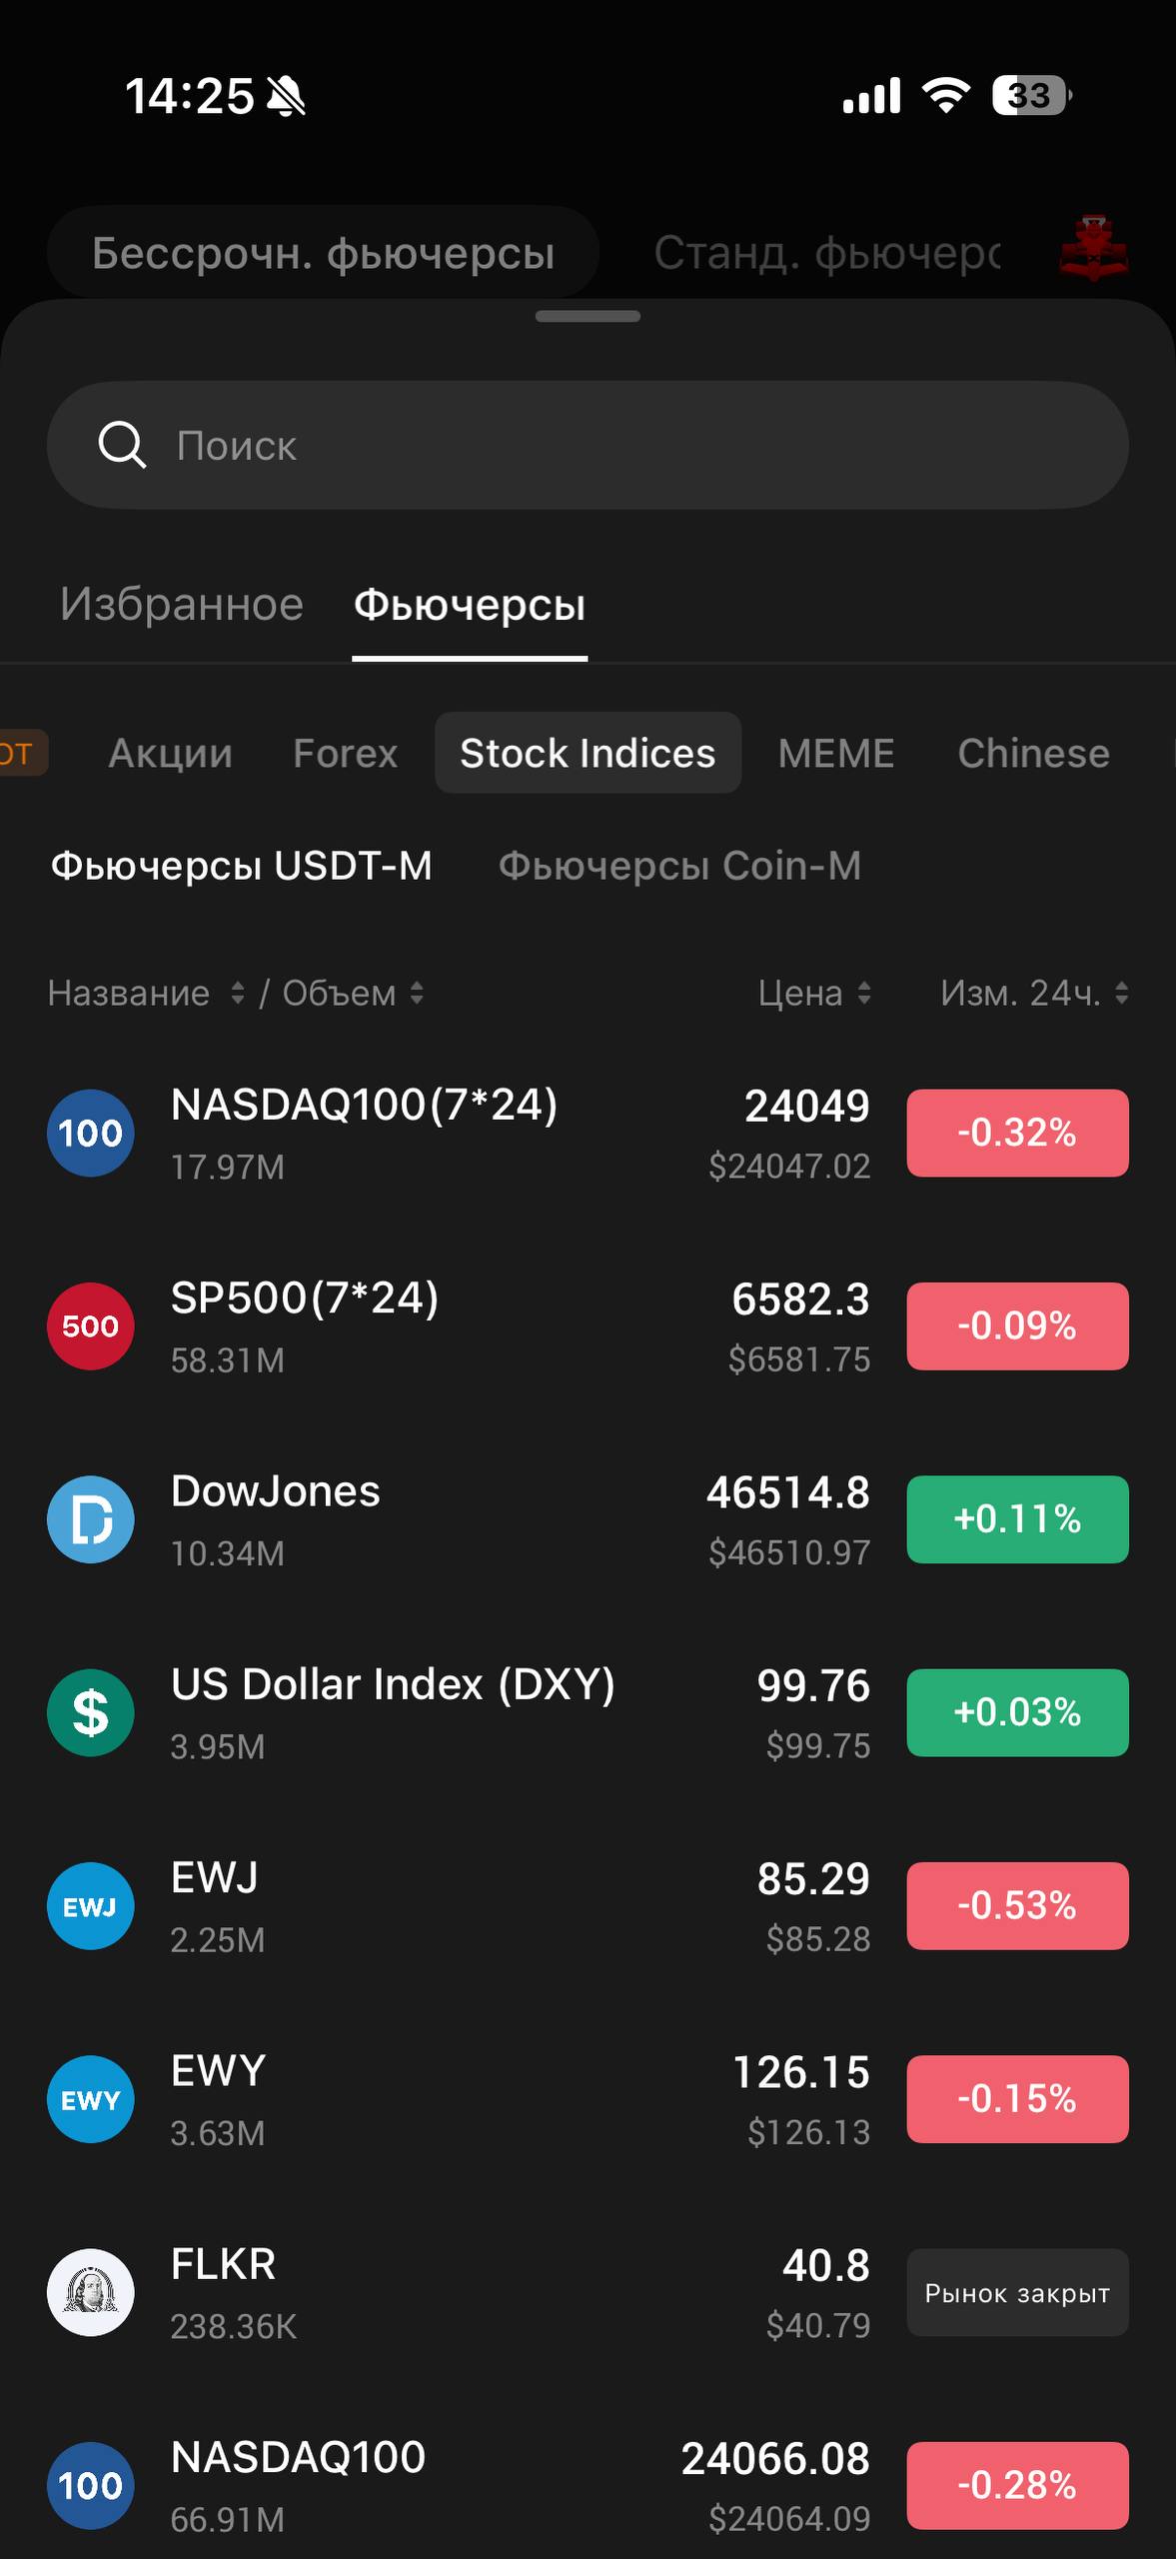
Task: Sort list by Название arrows
Action: (237, 993)
